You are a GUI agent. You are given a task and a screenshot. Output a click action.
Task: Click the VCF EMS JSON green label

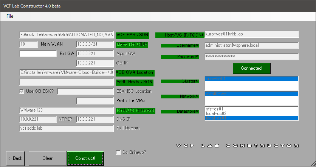click(x=132, y=35)
